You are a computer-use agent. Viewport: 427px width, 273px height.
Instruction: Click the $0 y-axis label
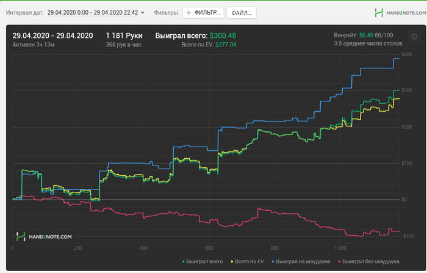404,200
